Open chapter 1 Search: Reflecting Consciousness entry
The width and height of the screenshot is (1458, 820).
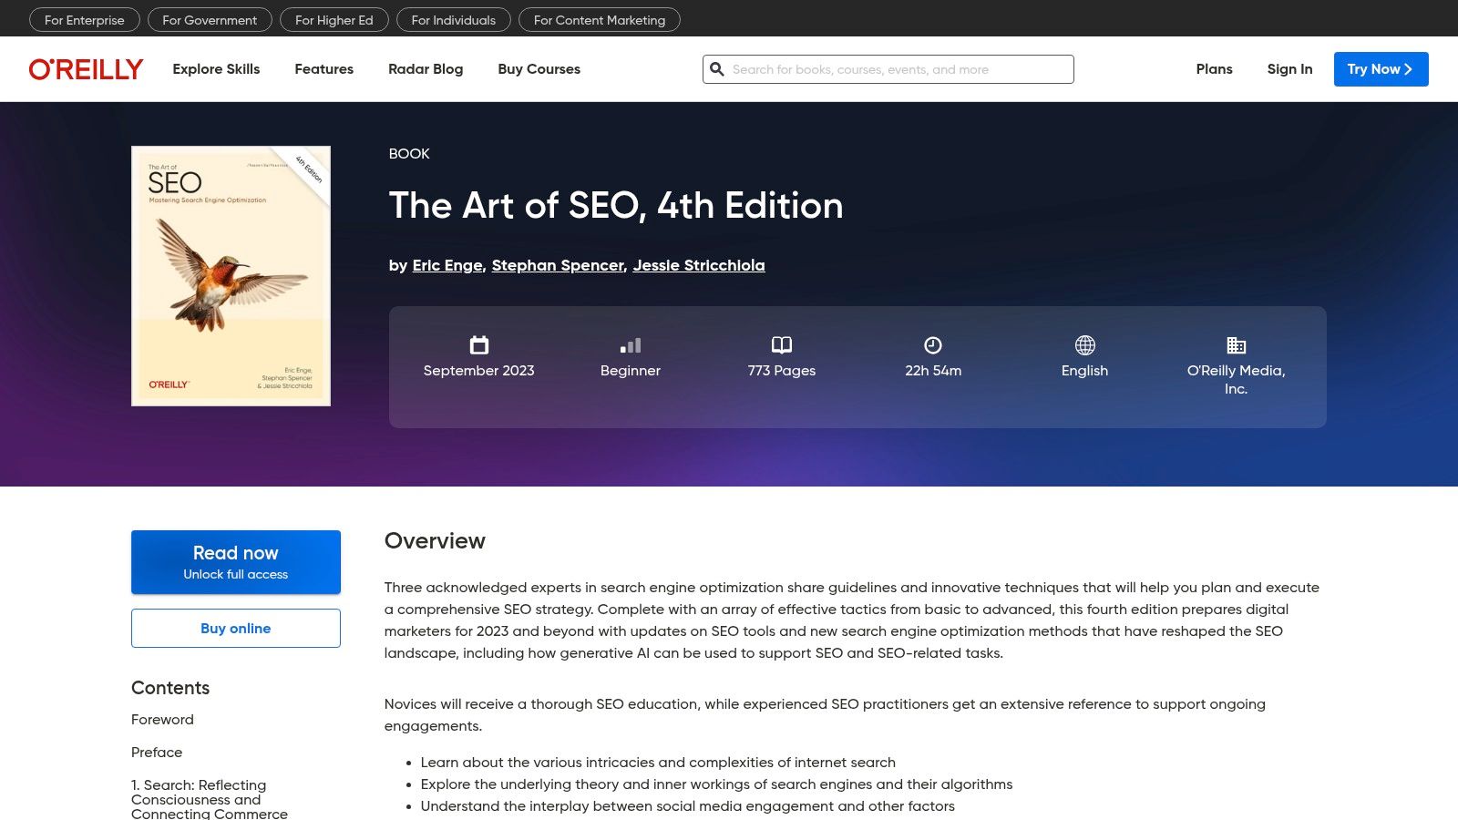210,799
